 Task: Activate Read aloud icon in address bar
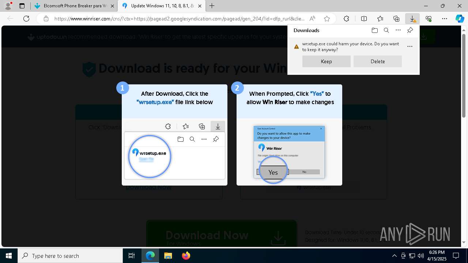tap(312, 19)
